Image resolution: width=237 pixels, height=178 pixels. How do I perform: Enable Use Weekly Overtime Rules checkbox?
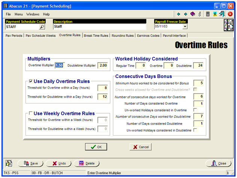tap(30, 113)
